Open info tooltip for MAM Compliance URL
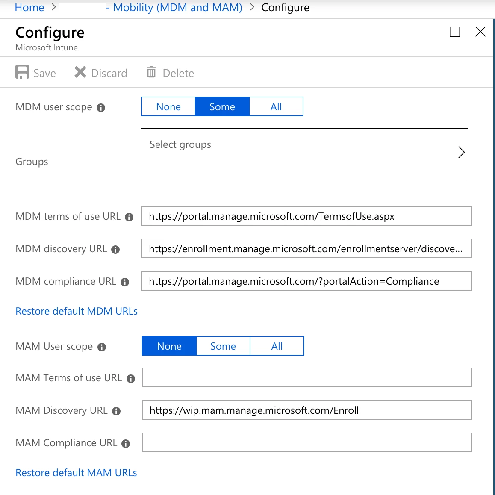The image size is (495, 495). [126, 444]
